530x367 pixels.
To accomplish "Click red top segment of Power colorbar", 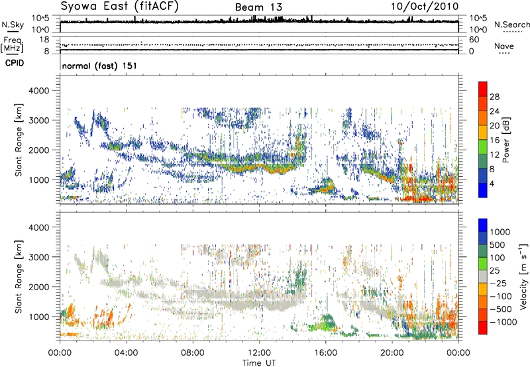I will click(x=483, y=89).
